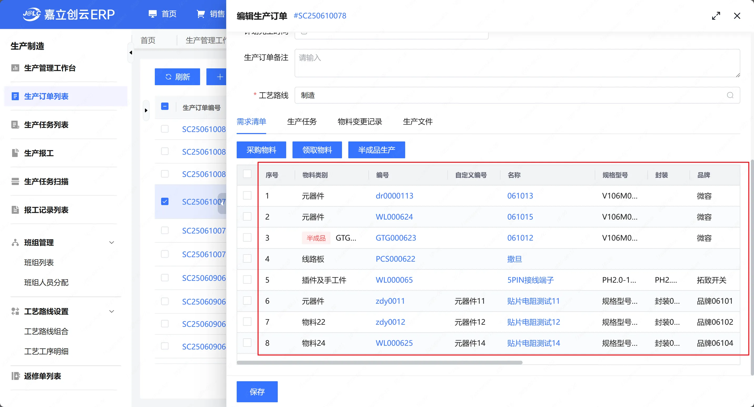The image size is (754, 407).
Task: Click the 生产报工 document icon
Action: click(15, 153)
